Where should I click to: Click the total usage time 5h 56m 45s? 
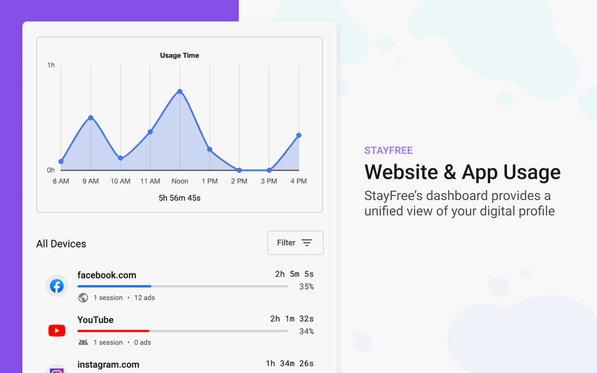180,197
